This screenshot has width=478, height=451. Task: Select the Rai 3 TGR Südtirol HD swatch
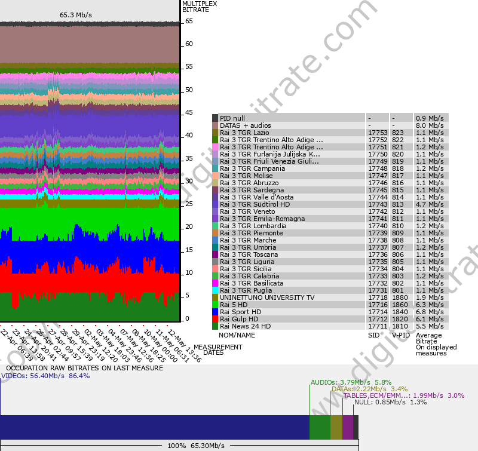(x=215, y=204)
